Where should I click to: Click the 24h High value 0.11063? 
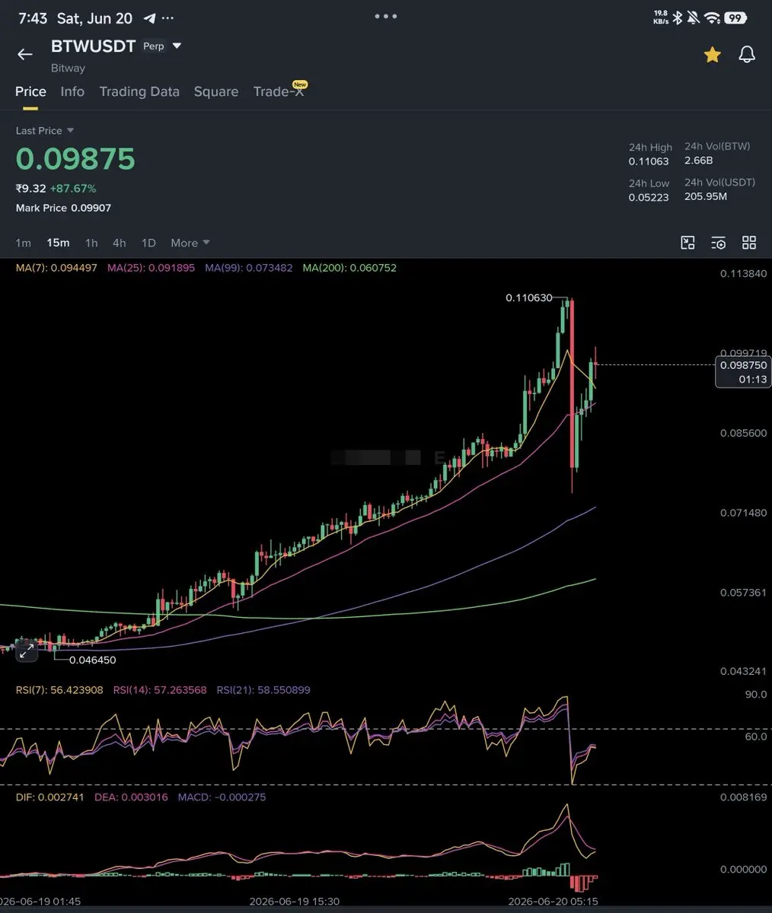pyautogui.click(x=649, y=161)
